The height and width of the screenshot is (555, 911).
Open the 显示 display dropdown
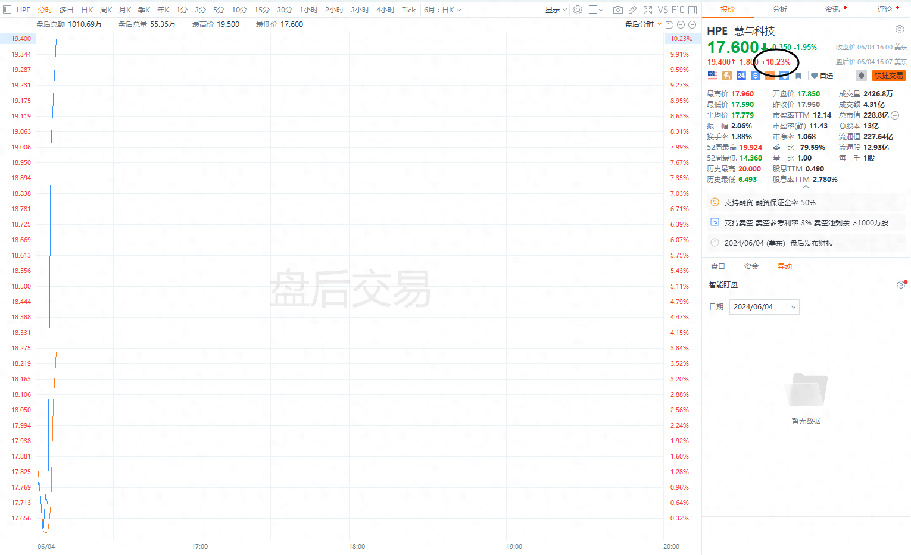coord(556,10)
